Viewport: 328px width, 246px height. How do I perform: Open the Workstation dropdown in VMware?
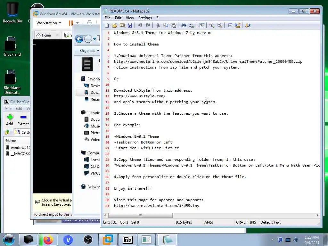(49, 23)
